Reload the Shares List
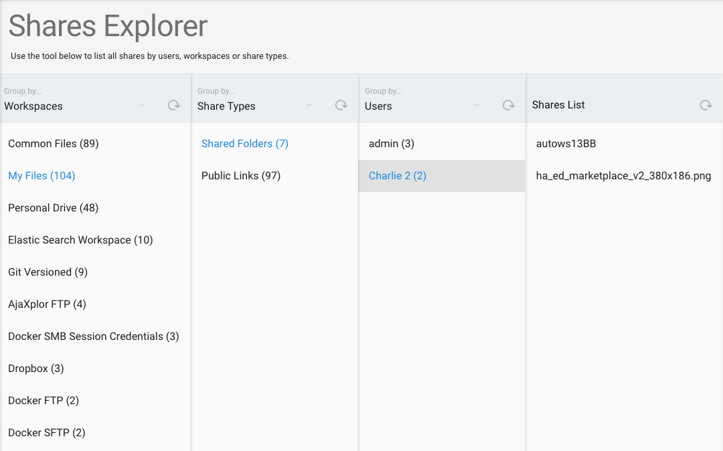The image size is (723, 451). click(706, 106)
